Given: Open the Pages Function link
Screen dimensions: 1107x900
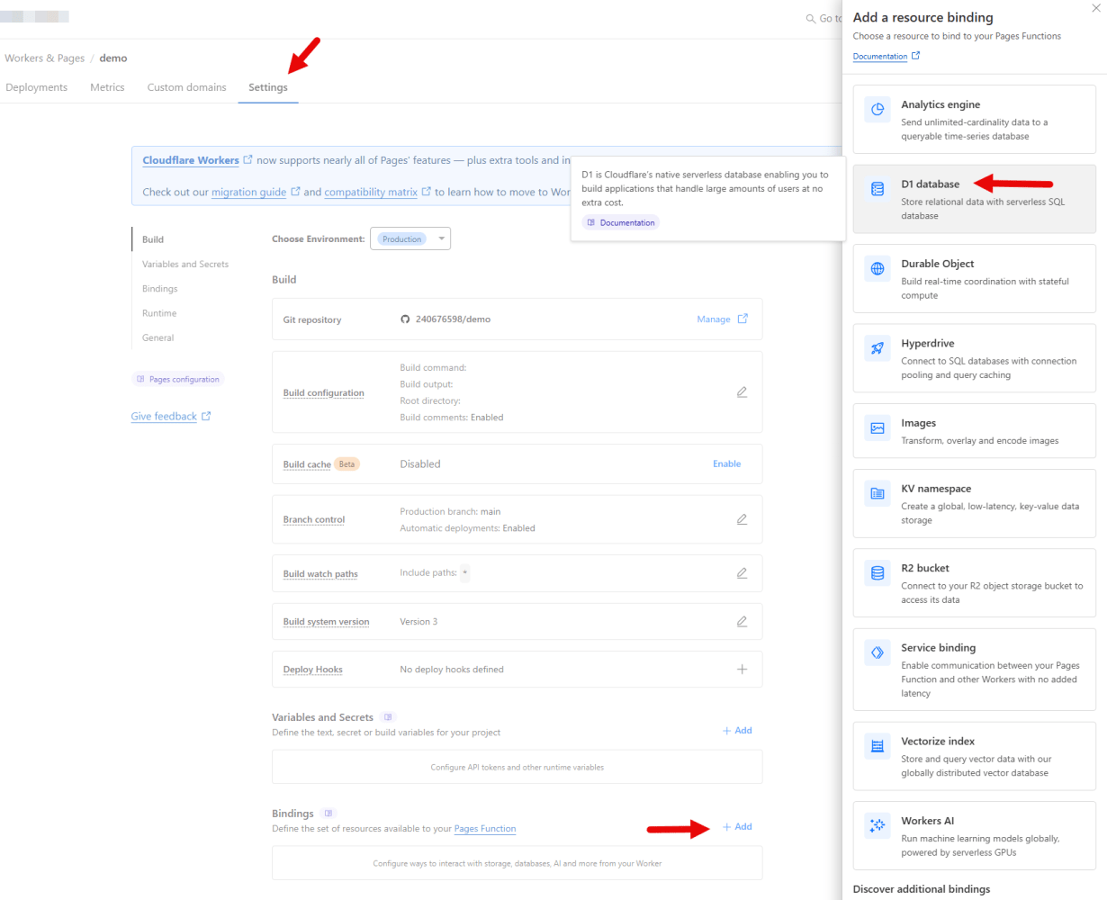Looking at the screenshot, I should (x=485, y=828).
